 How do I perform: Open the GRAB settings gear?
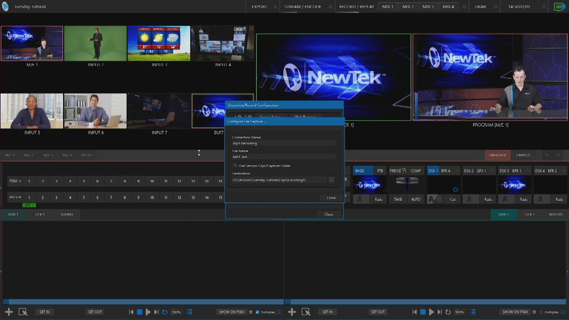coord(496,7)
